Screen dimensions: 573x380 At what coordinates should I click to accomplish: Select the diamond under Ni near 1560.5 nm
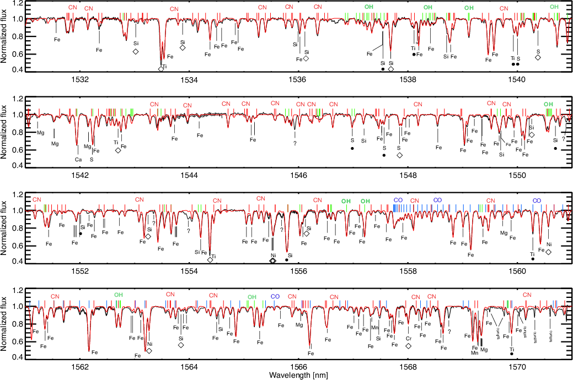[548, 252]
